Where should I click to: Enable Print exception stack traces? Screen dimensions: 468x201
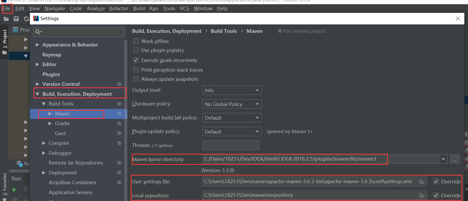[136, 70]
